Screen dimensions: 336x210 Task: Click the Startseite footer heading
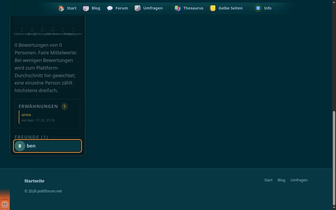[x=34, y=181]
